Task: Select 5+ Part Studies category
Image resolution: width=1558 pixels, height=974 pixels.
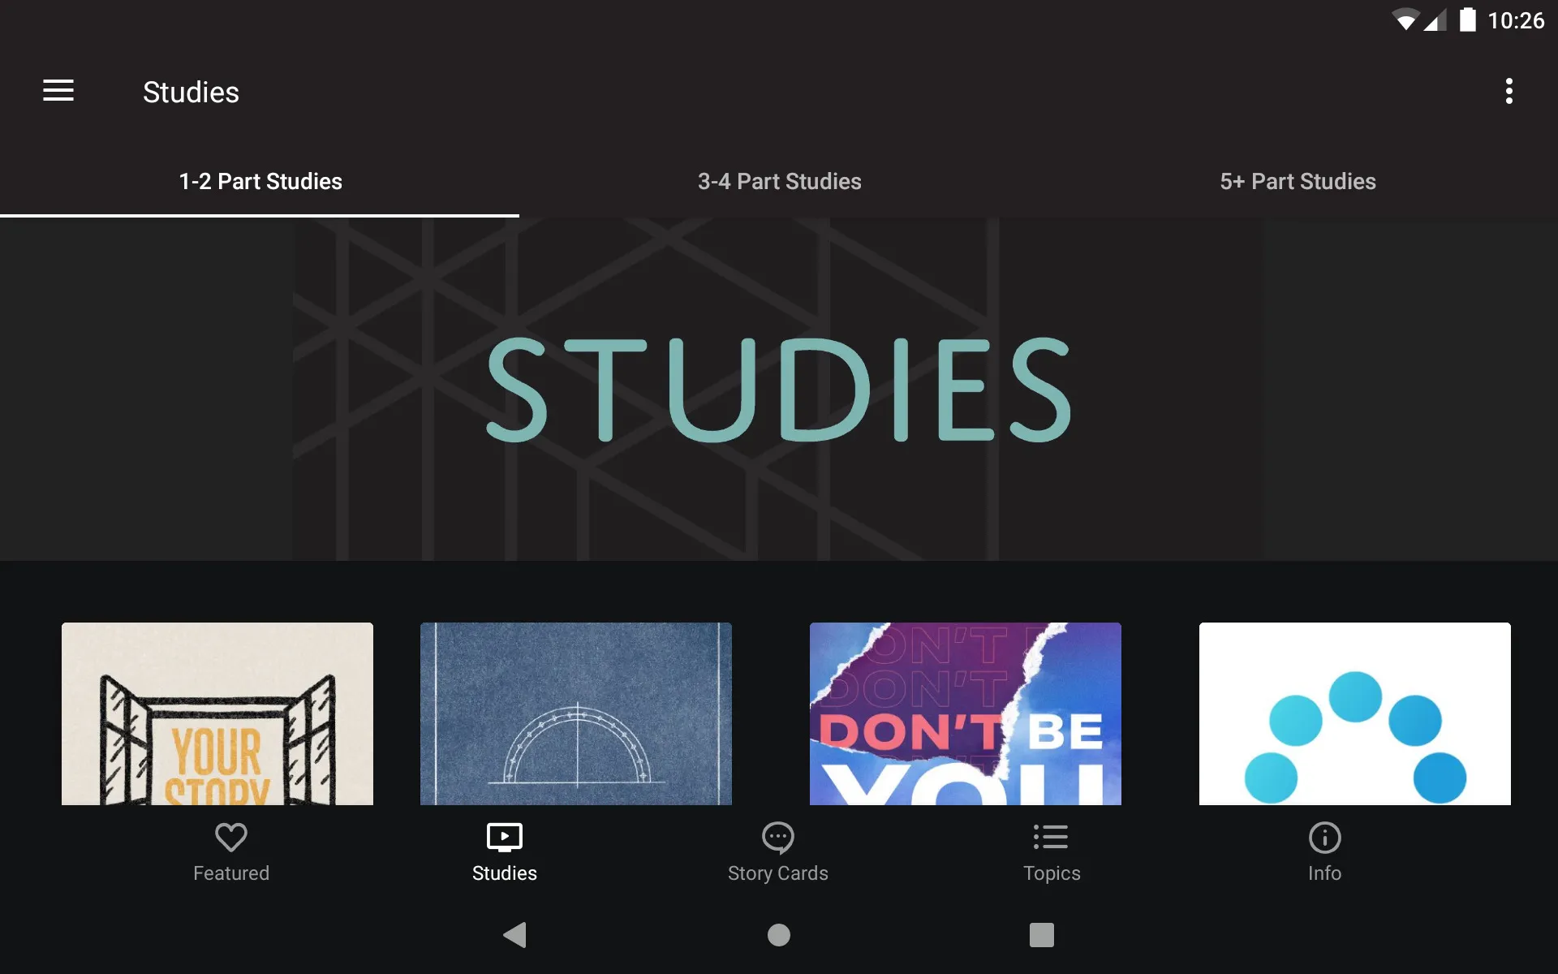Action: click(1298, 182)
